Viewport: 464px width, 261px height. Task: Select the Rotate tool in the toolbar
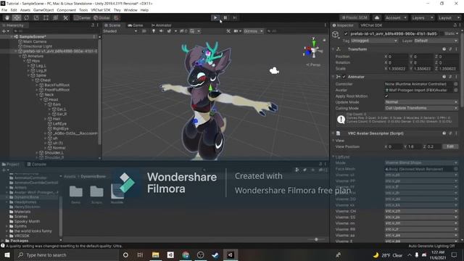pos(26,17)
